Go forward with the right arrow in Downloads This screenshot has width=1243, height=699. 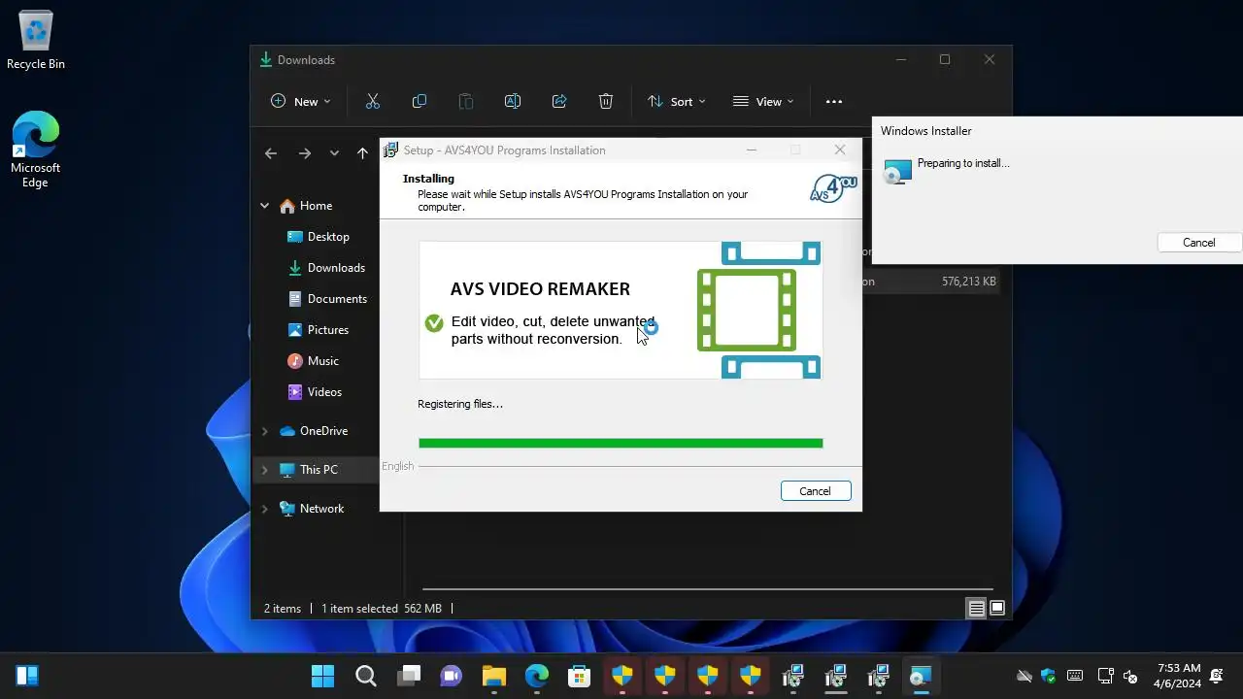tap(305, 153)
